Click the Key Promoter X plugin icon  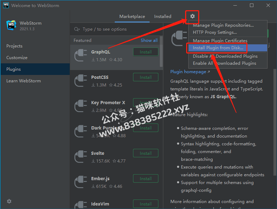81,106
